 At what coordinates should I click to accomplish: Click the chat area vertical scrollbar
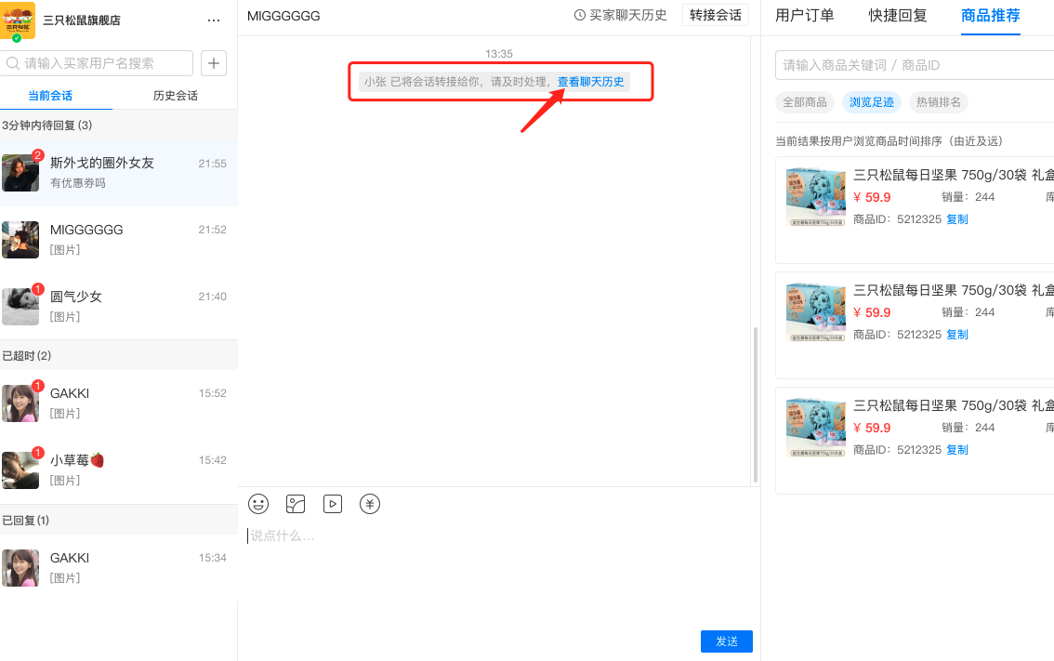point(755,404)
